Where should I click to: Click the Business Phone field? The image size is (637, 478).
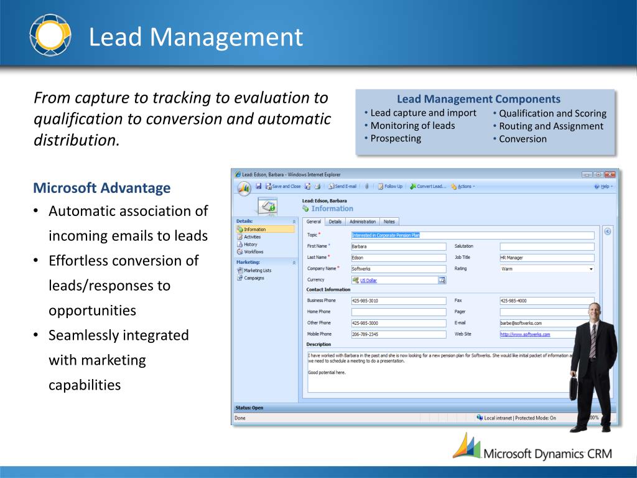(x=399, y=301)
